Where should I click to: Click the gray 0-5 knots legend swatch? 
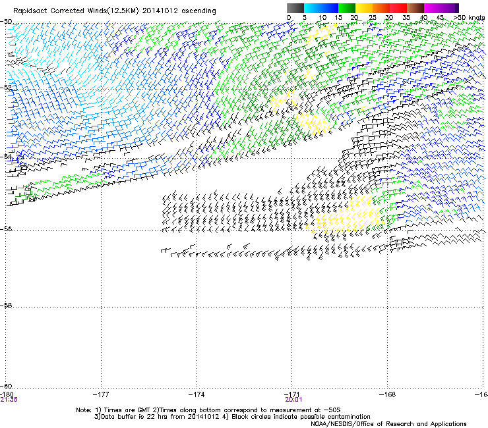coord(295,8)
